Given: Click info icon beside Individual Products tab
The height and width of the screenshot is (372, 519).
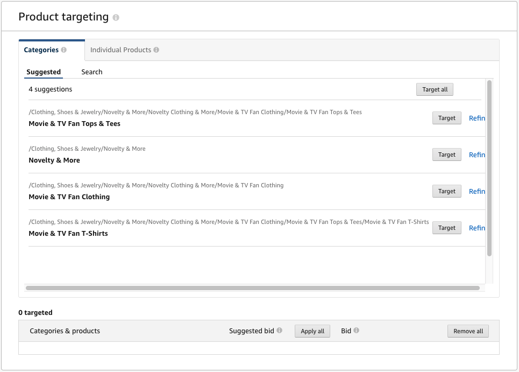Looking at the screenshot, I should (x=156, y=50).
